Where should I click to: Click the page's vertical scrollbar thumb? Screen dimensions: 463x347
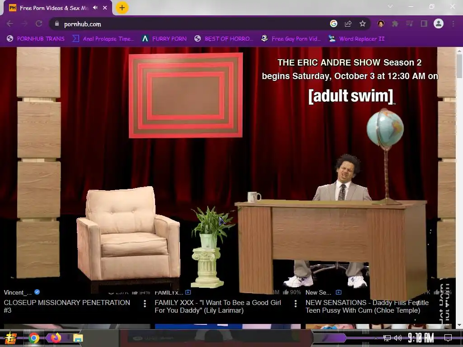click(459, 66)
